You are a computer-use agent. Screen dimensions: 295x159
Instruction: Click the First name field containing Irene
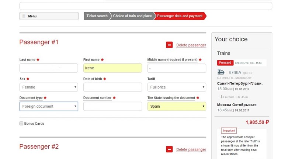pyautogui.click(x=112, y=68)
